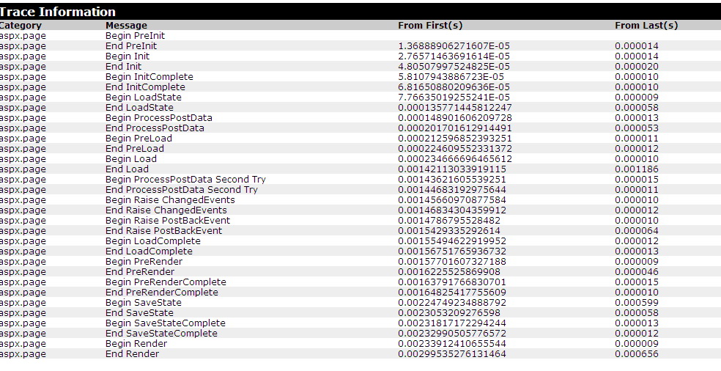Select the 'Begin Load' message

(131, 159)
